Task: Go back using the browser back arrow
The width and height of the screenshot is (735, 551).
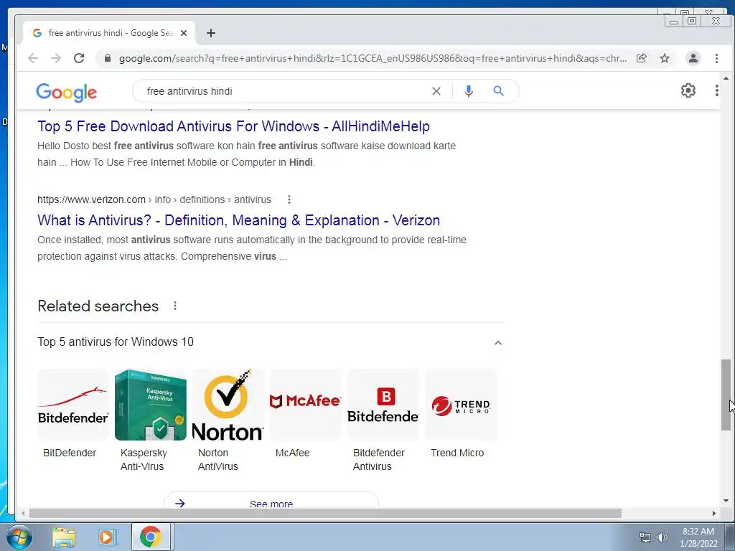Action: 33,58
